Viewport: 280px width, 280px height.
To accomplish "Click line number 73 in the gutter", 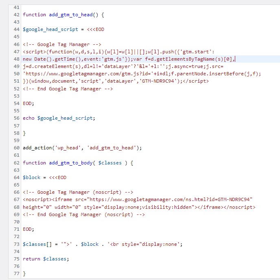I will (x=16, y=244).
